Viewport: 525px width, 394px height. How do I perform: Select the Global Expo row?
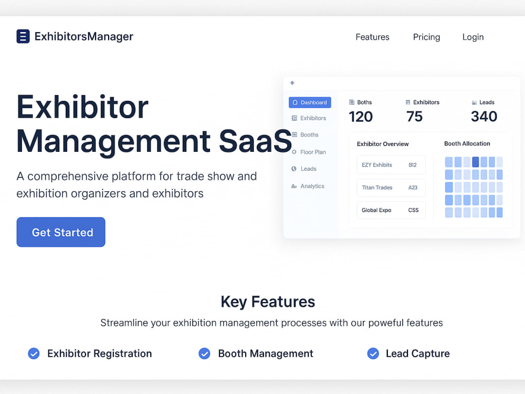391,210
